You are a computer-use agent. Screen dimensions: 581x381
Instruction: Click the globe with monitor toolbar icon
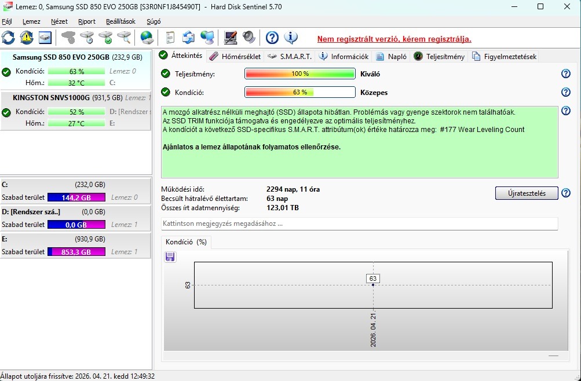point(207,38)
